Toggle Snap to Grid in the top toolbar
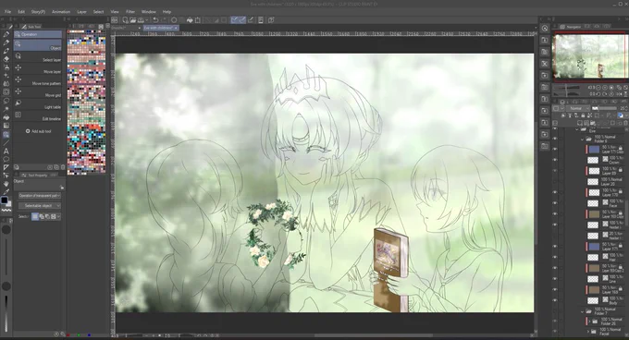Image resolution: width=629 pixels, height=340 pixels. click(x=251, y=20)
